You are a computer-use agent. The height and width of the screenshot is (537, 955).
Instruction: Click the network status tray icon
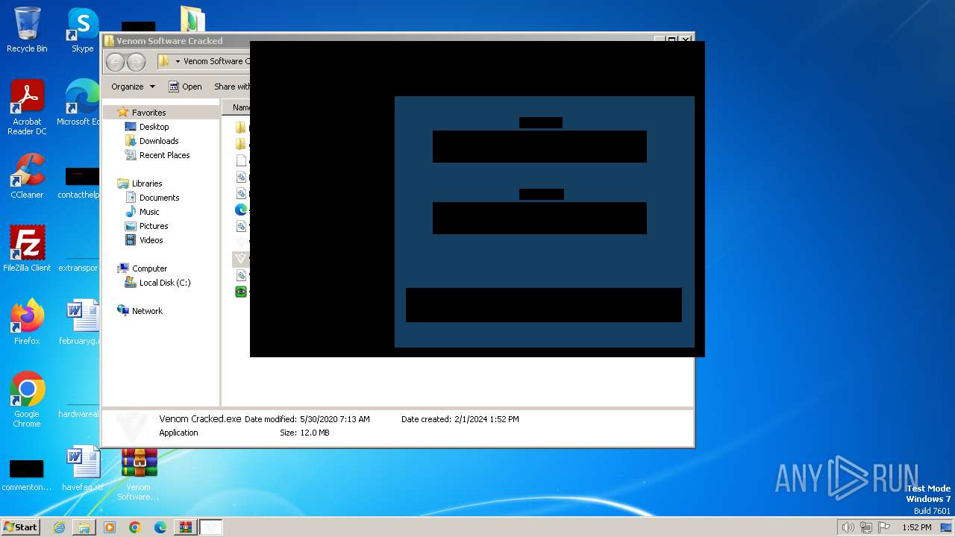tap(866, 527)
